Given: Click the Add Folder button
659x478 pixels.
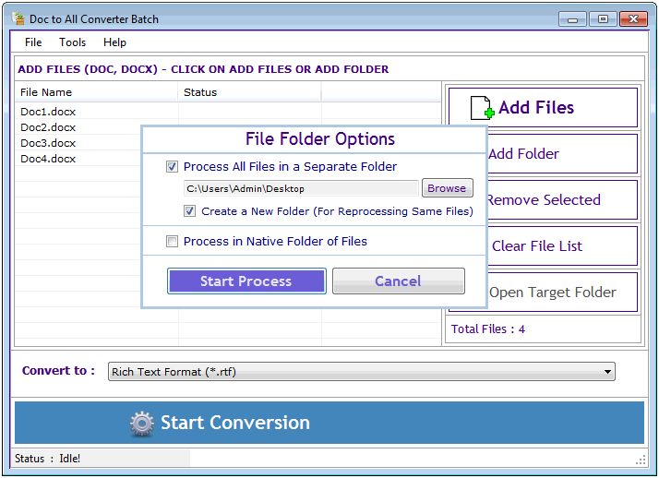Looking at the screenshot, I should click(x=562, y=154).
